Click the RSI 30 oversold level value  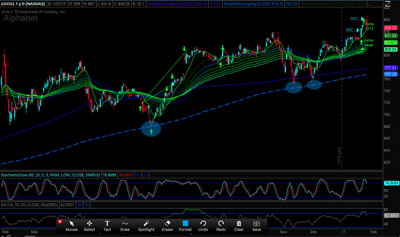tap(79, 204)
